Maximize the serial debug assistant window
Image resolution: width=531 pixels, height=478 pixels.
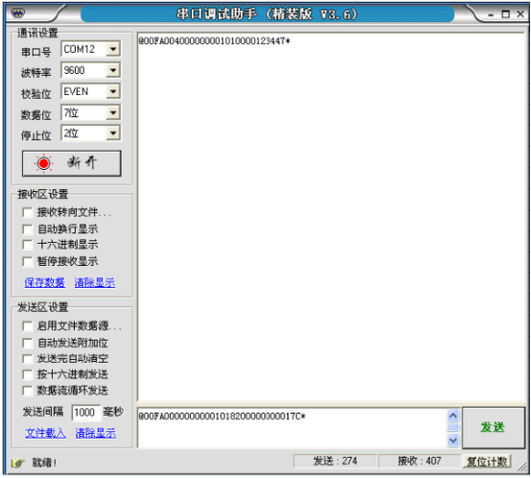(506, 14)
